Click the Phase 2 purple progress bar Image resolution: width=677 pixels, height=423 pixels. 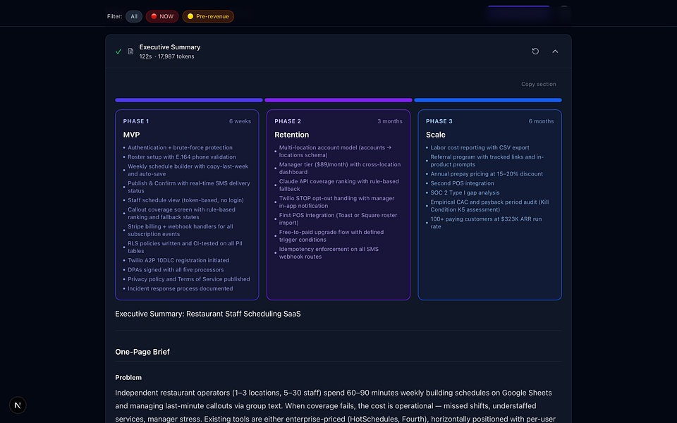click(338, 100)
